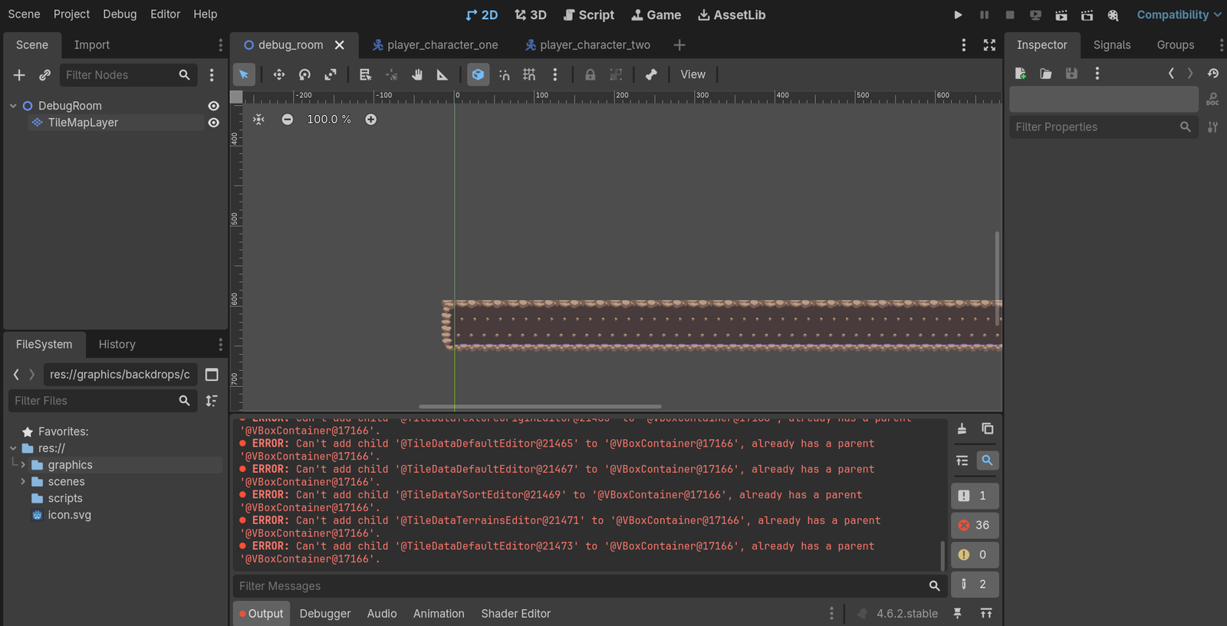Open scene tabs three-dot menu
1227x626 pixels.
coord(964,45)
